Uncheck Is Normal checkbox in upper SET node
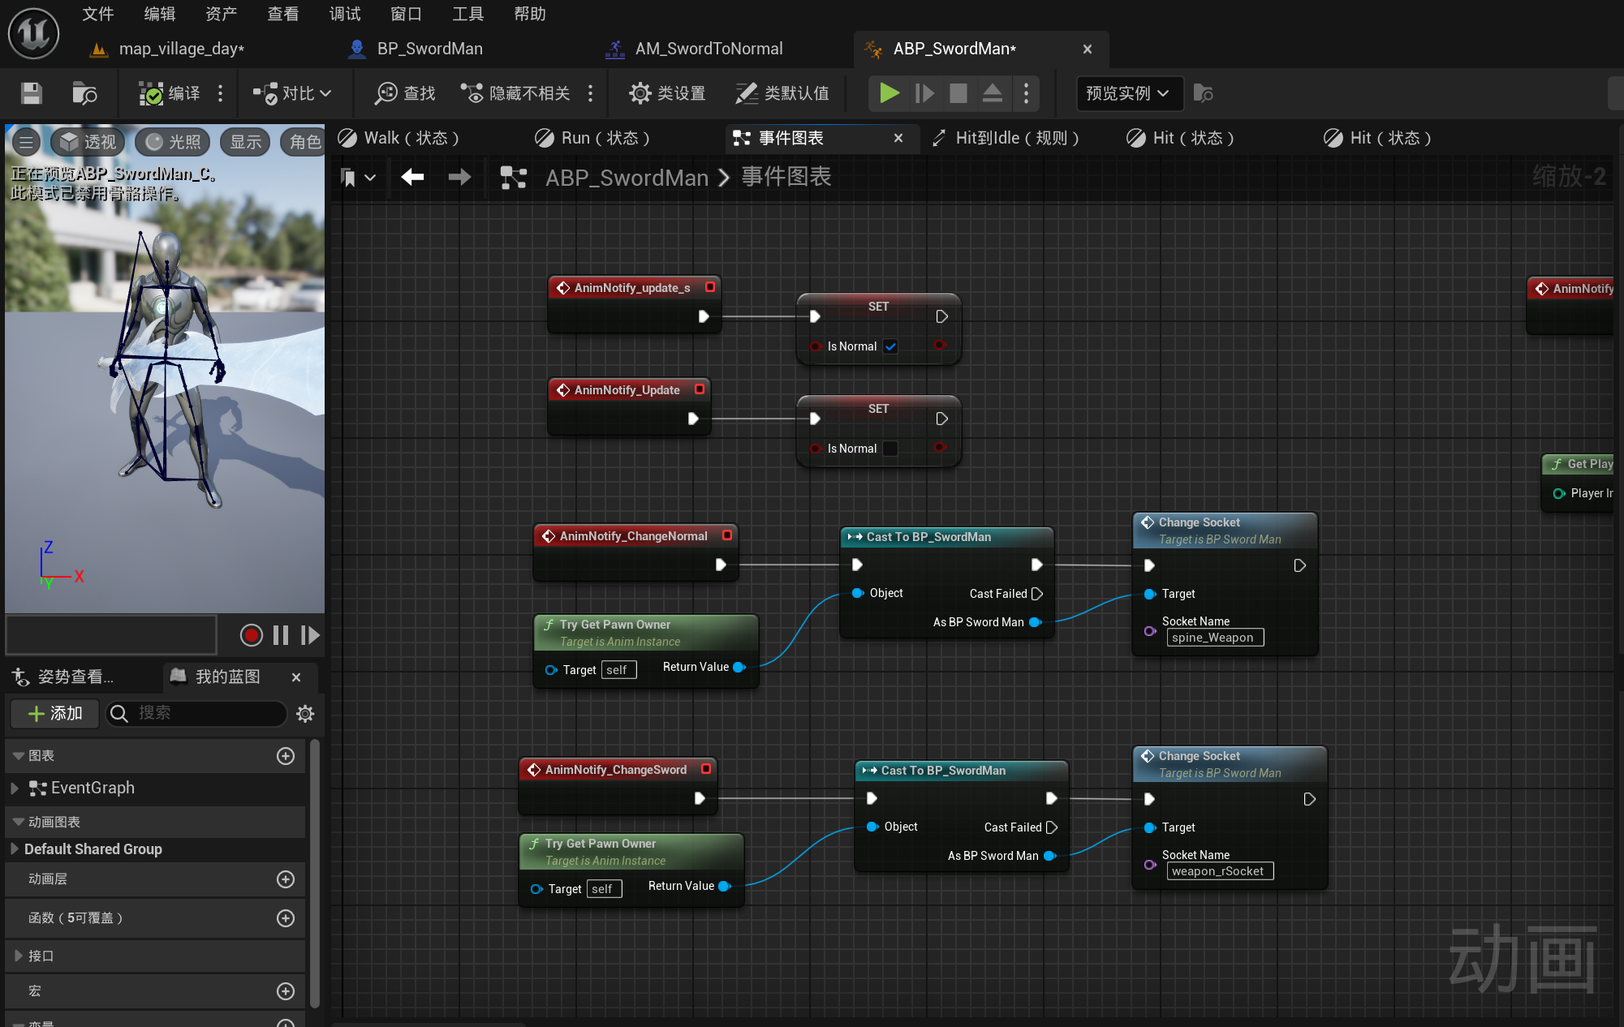1624x1027 pixels. pyautogui.click(x=890, y=346)
